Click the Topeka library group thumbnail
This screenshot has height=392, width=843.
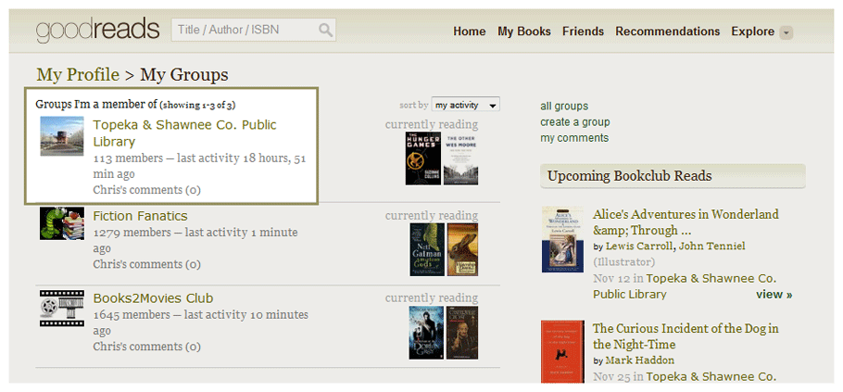pyautogui.click(x=62, y=136)
